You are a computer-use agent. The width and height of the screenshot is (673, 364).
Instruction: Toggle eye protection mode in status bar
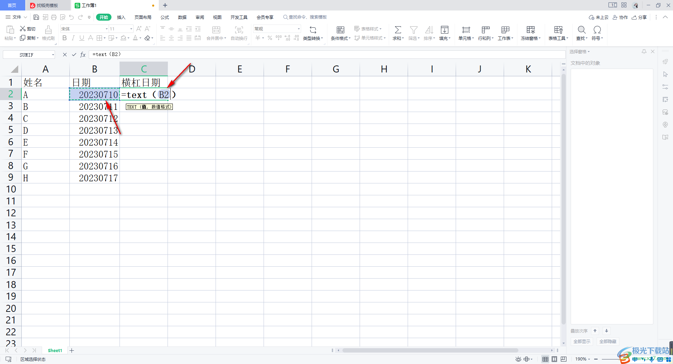pos(518,359)
